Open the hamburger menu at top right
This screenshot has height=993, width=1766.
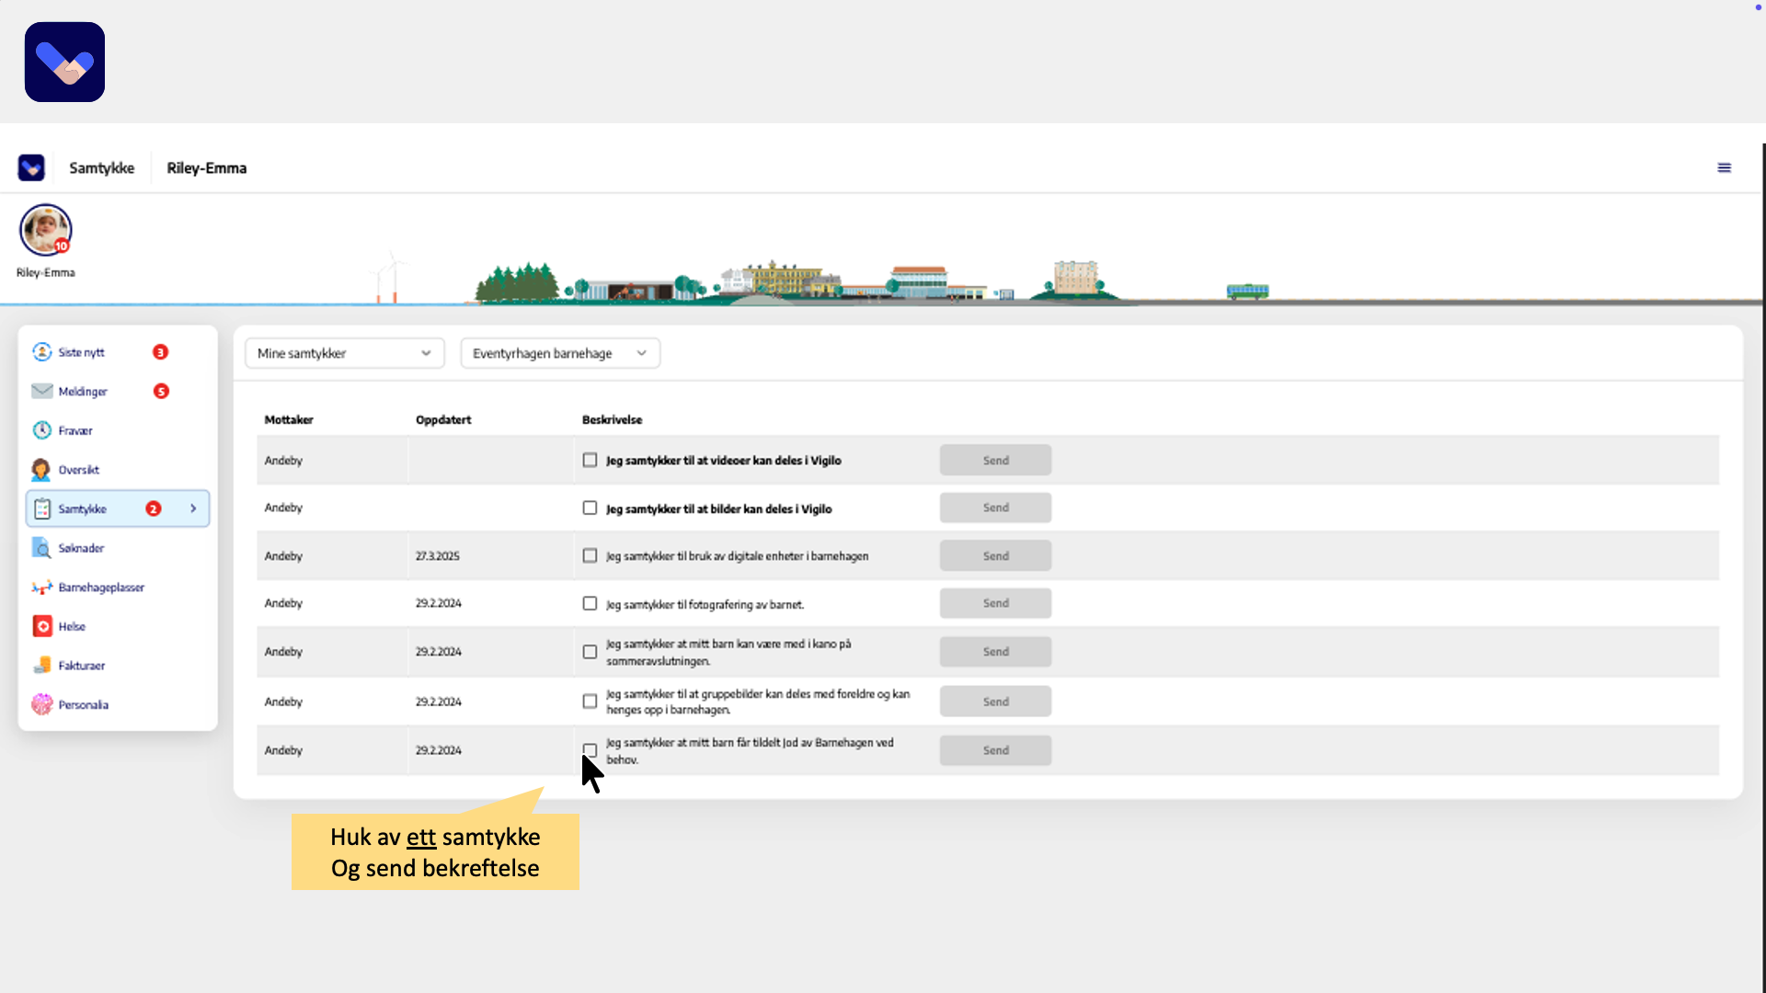click(1724, 167)
